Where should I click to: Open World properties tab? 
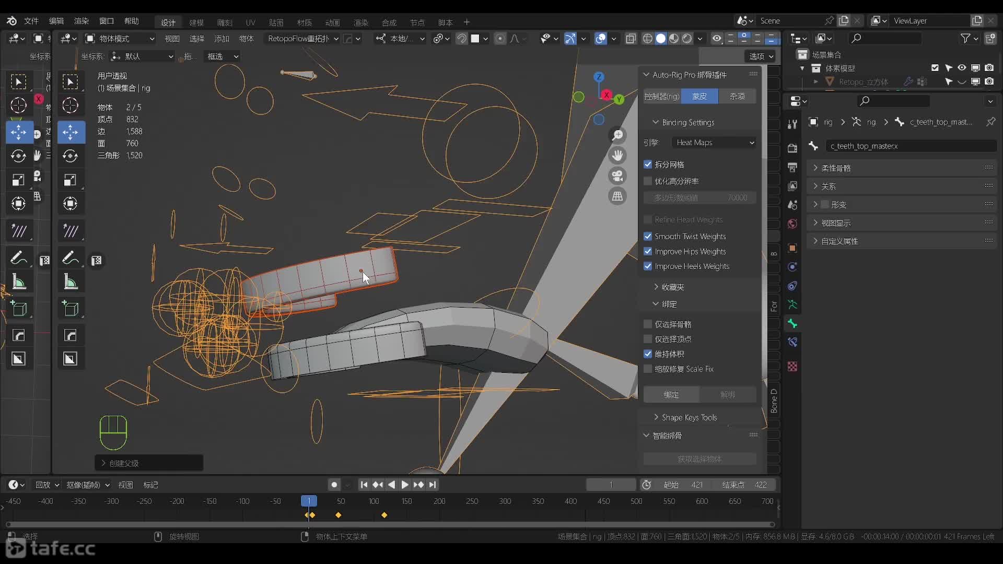point(792,224)
